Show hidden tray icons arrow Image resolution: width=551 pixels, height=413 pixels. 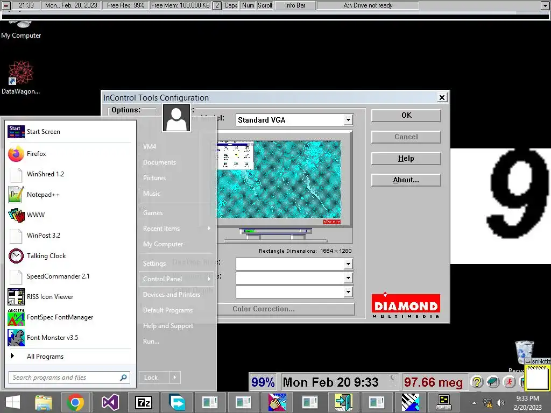tap(475, 403)
